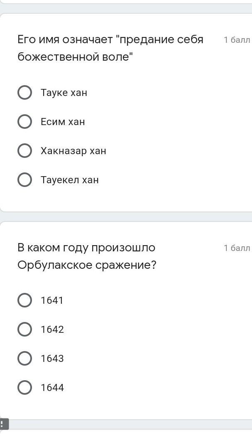Pick the radio circle beside 1643
The width and height of the screenshot is (252, 445).
tap(24, 359)
